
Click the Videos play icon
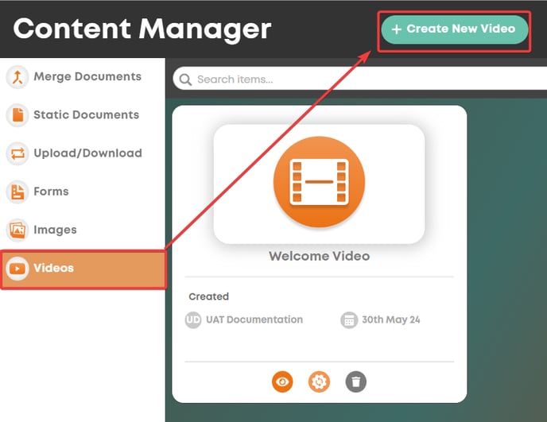17,269
